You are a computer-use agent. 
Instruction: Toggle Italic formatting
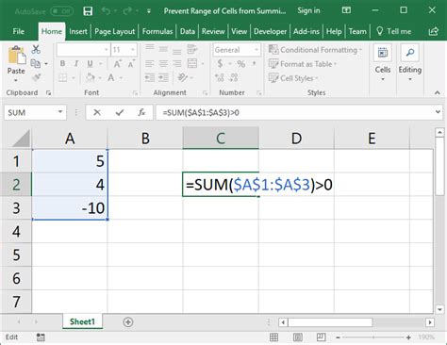tap(76, 63)
